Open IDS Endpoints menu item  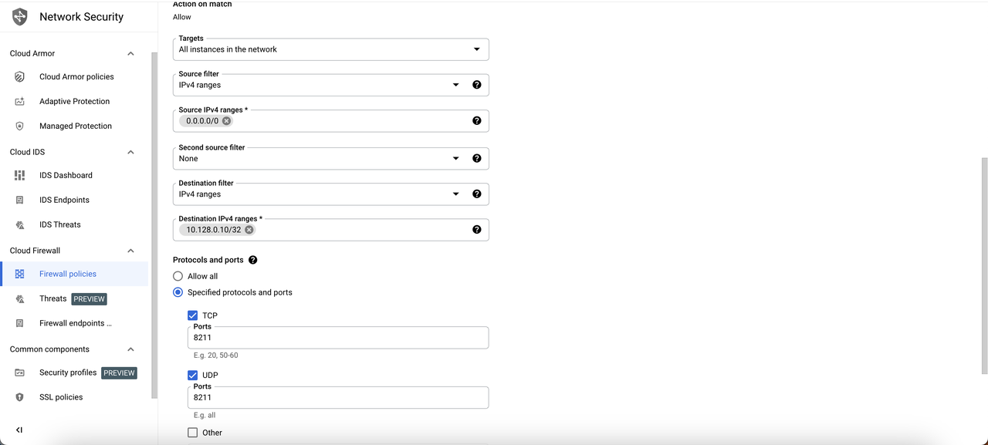point(64,201)
